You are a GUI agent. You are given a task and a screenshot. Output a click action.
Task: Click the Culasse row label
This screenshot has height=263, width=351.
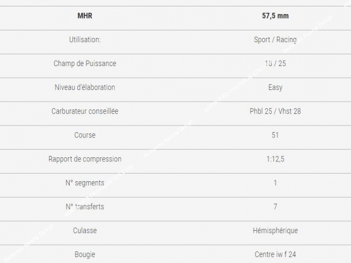point(85,231)
